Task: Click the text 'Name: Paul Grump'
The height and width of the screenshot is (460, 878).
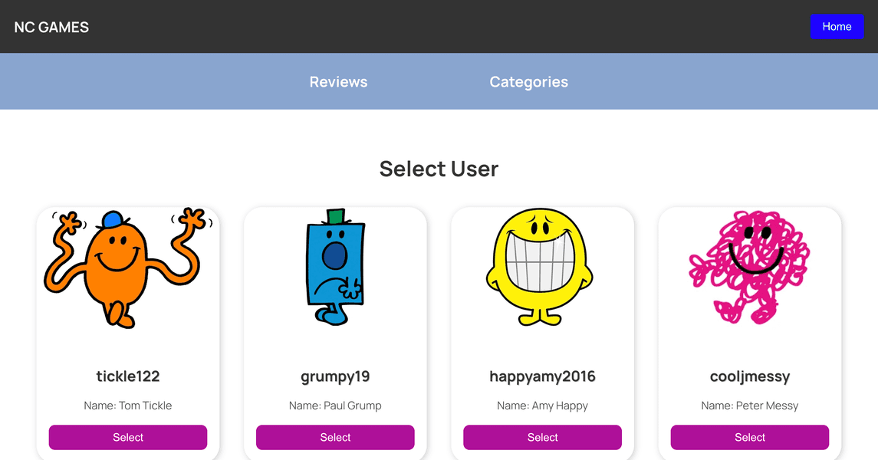Action: [x=335, y=405]
